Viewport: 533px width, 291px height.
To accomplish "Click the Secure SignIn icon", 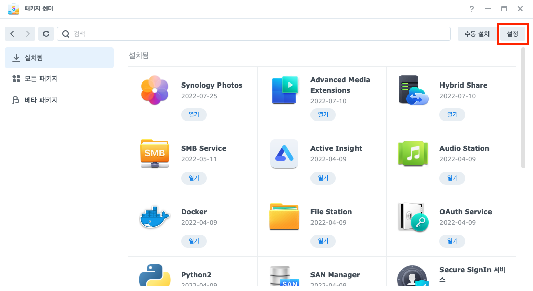I will click(412, 276).
